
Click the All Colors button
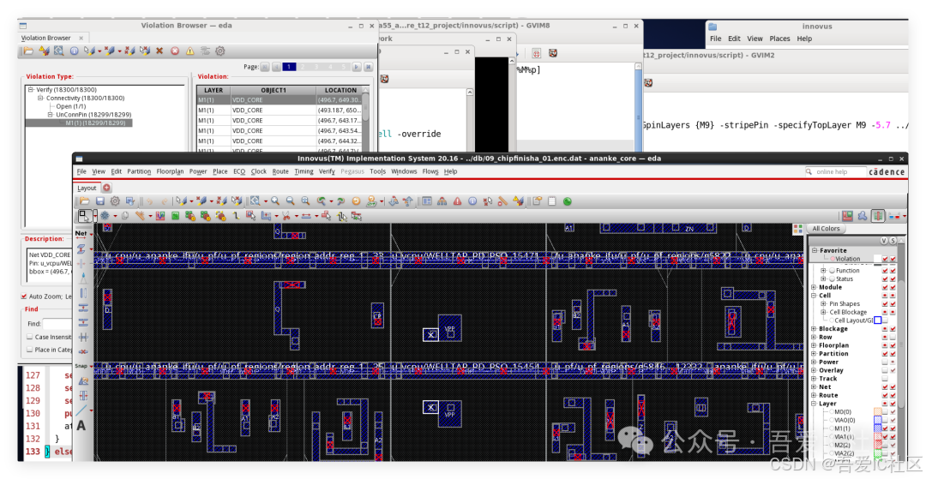pos(826,229)
